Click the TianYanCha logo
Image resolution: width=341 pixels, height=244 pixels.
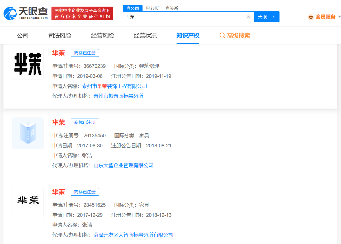[x=26, y=13]
